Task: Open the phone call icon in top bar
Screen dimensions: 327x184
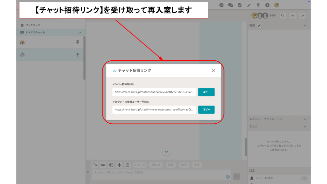Action: pyautogui.click(x=221, y=5)
